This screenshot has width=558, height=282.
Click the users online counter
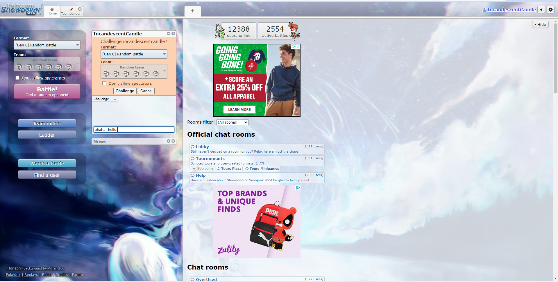point(239,31)
